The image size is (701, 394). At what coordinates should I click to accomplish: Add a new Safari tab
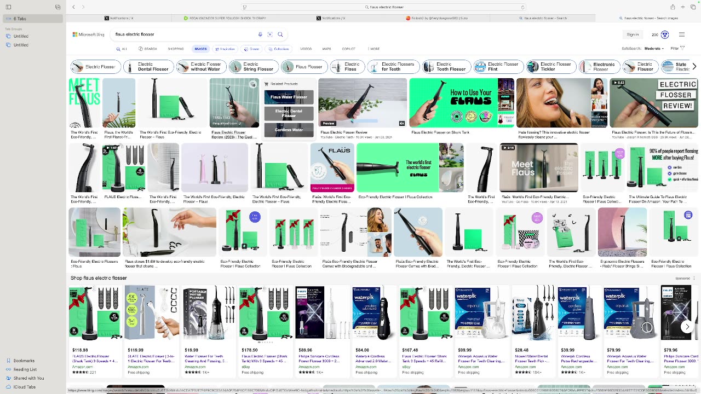point(683,7)
